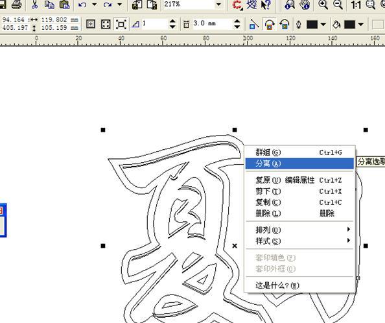The image size is (385, 323).
Task: Open the outline color dropdown arrow
Action: point(323,24)
